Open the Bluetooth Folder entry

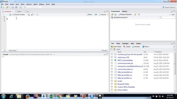123,84
